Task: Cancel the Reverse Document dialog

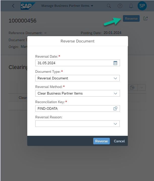Action: tap(119, 141)
